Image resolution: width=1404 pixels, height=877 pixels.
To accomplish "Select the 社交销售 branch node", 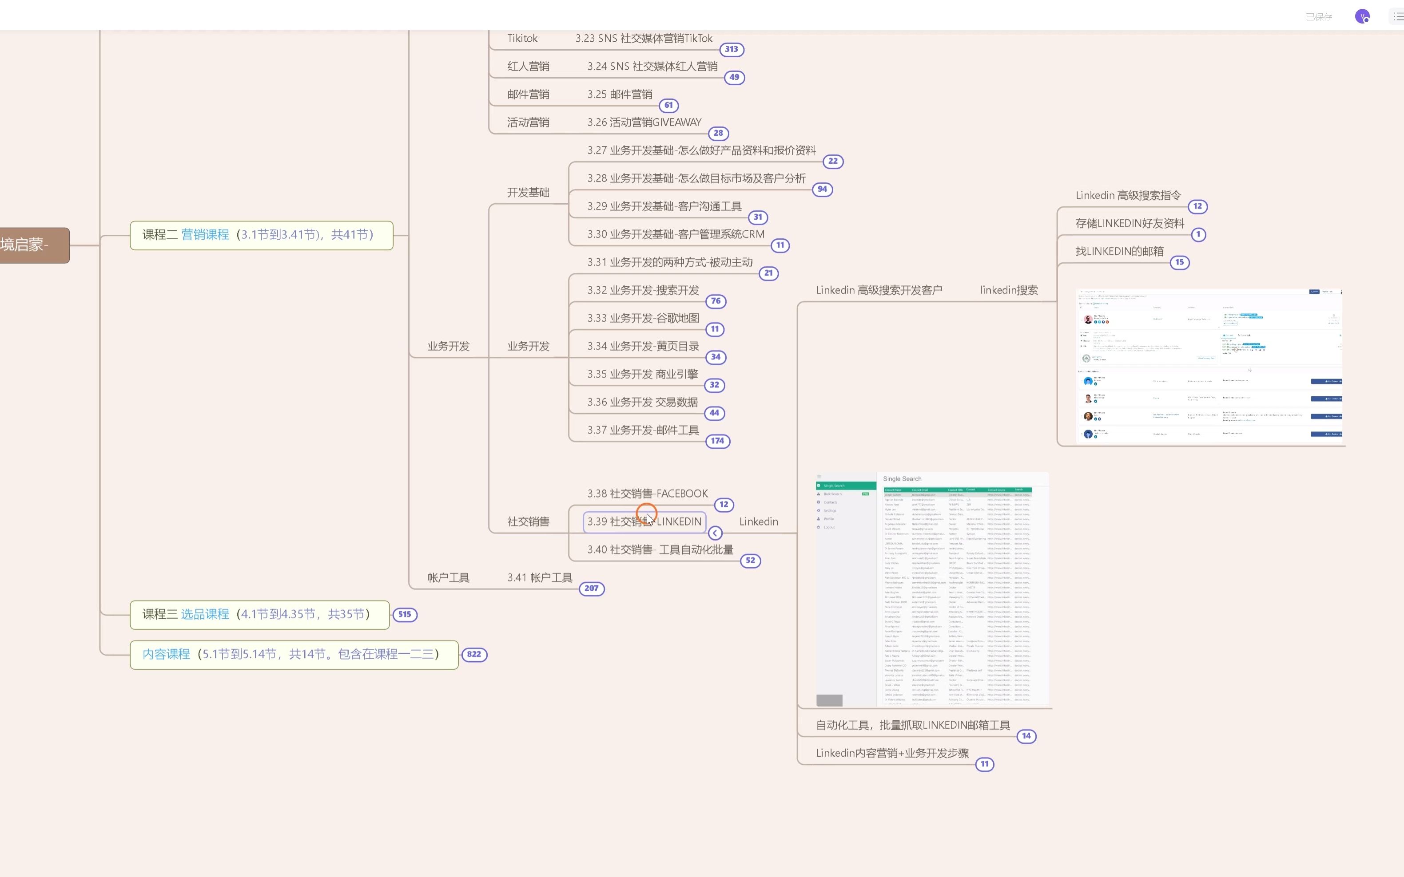I will pyautogui.click(x=528, y=521).
